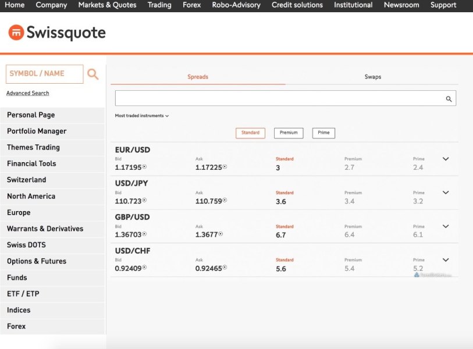Expand the GBP/USD row details
Screen dimensions: 473x349
click(x=446, y=226)
